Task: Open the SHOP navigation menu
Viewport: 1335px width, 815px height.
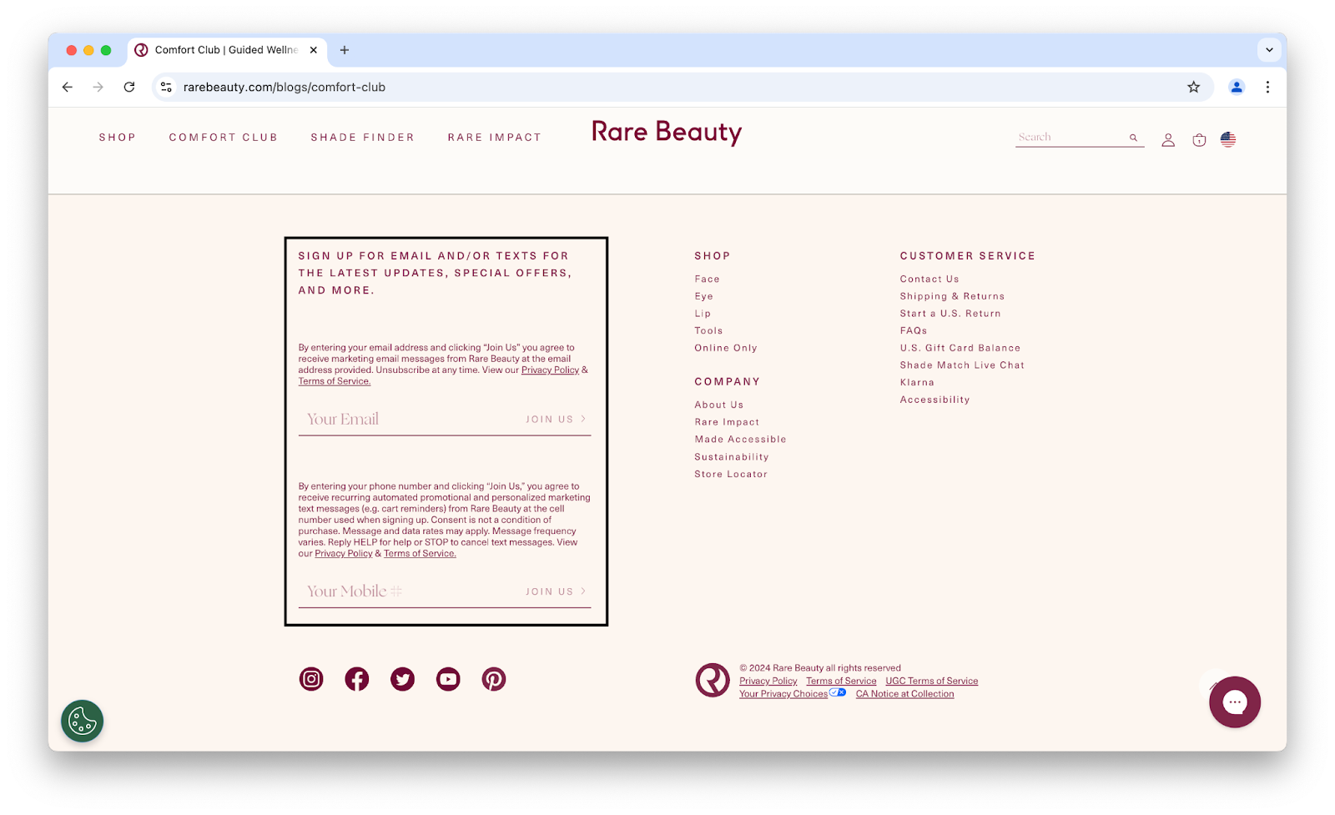Action: coord(118,138)
